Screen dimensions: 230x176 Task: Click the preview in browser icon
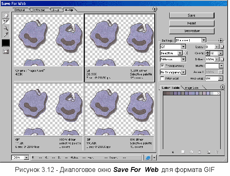[x=148, y=158]
